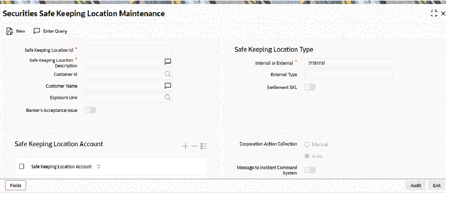Screen dimensions: 451x203
Task: Enable the Settlement SKL switch
Action: coord(310,87)
